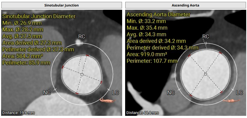Click the LC marker in the Ascending Aorta view
Viewport: 247px width, 118px height.
click(x=239, y=93)
